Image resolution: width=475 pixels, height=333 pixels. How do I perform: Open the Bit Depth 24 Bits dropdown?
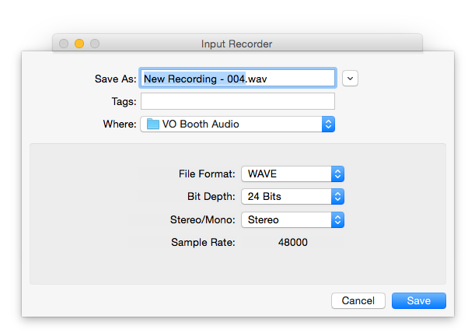coord(292,197)
